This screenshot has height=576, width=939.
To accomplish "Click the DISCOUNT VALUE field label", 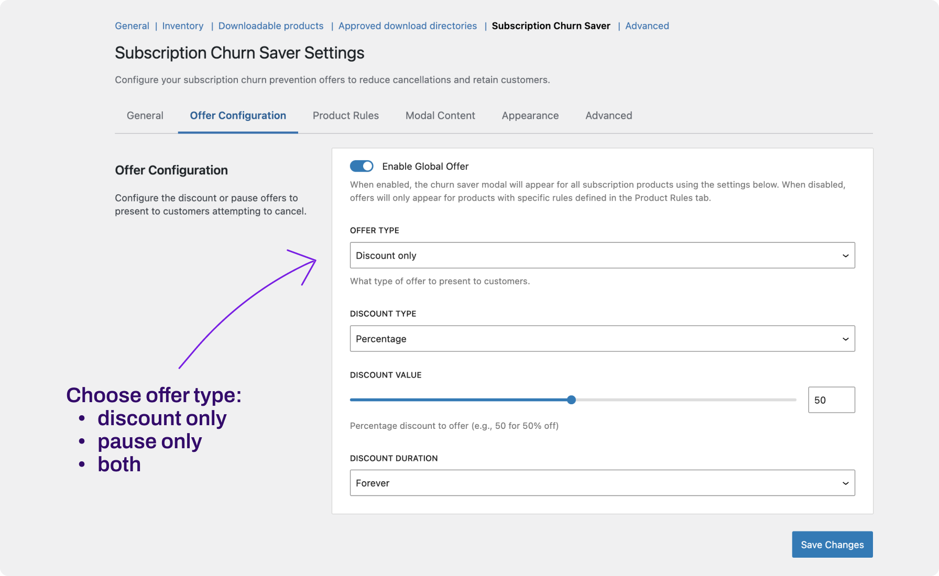I will tap(386, 375).
